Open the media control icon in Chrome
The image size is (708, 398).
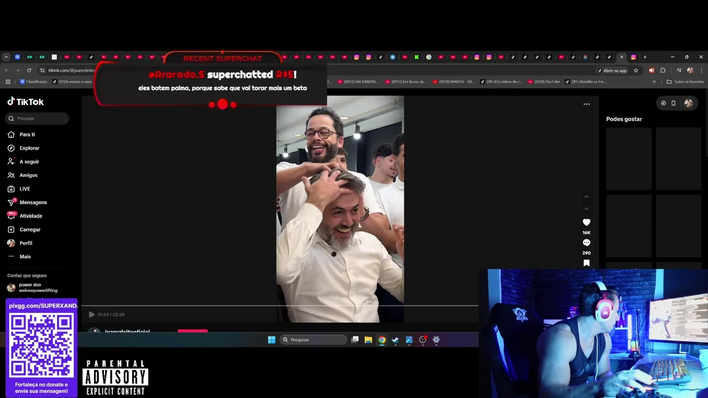679,70
